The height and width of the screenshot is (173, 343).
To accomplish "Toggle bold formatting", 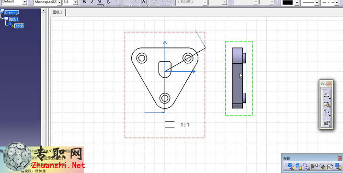I will [x=84, y=2].
